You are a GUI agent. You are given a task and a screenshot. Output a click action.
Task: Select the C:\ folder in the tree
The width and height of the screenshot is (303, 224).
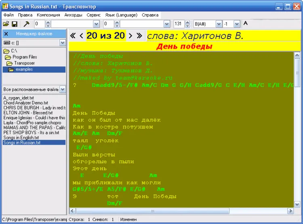click(x=14, y=51)
